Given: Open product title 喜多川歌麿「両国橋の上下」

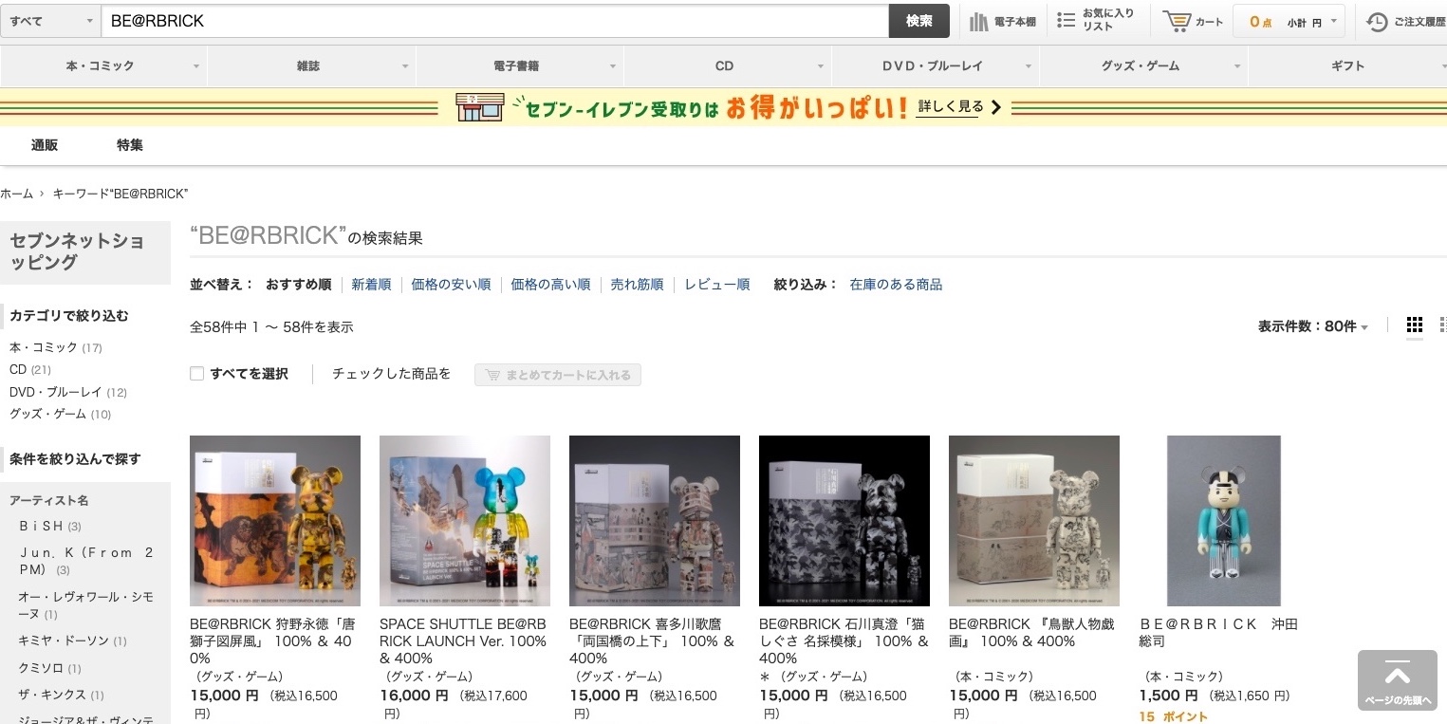Looking at the screenshot, I should coord(653,640).
